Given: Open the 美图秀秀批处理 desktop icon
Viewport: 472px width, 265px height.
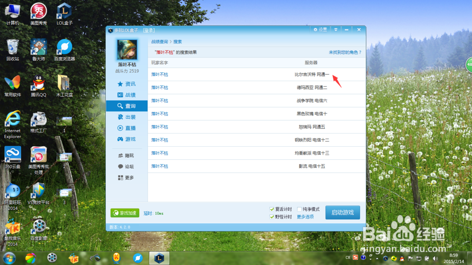Looking at the screenshot, I should [39, 160].
